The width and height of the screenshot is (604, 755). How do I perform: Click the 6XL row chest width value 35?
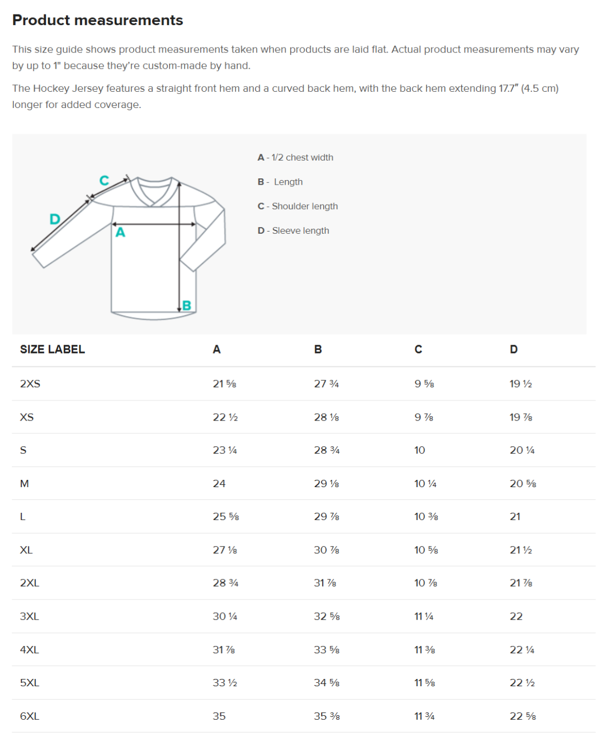click(219, 716)
